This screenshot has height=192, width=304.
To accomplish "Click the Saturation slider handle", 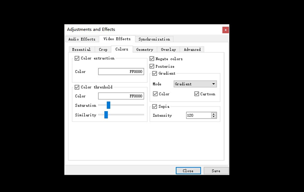I will point(109,105).
